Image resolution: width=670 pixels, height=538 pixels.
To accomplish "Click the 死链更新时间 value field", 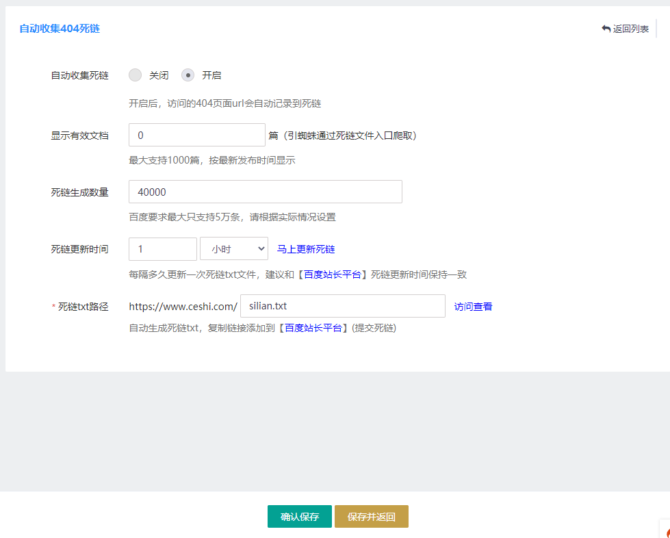I will coord(163,248).
